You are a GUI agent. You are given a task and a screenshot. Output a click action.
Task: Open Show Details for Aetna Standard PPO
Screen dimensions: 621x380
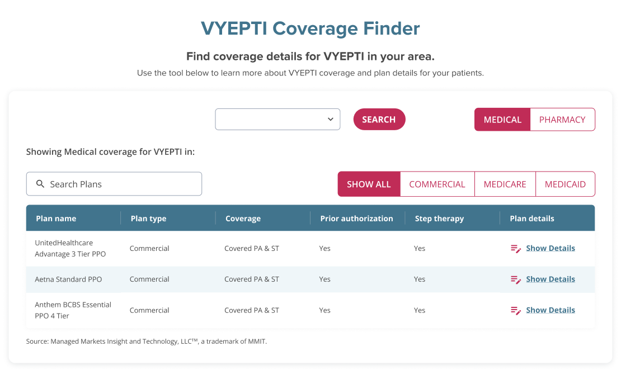pyautogui.click(x=551, y=279)
